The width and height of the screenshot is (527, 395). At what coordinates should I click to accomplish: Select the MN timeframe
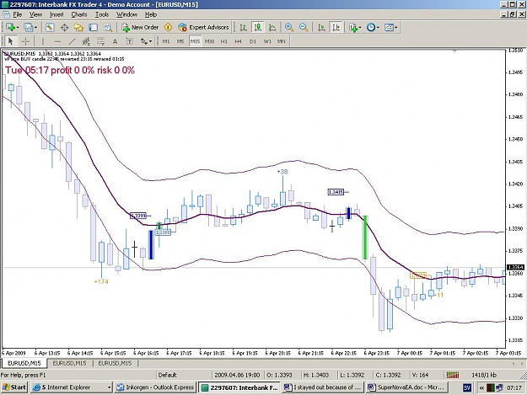(x=282, y=41)
